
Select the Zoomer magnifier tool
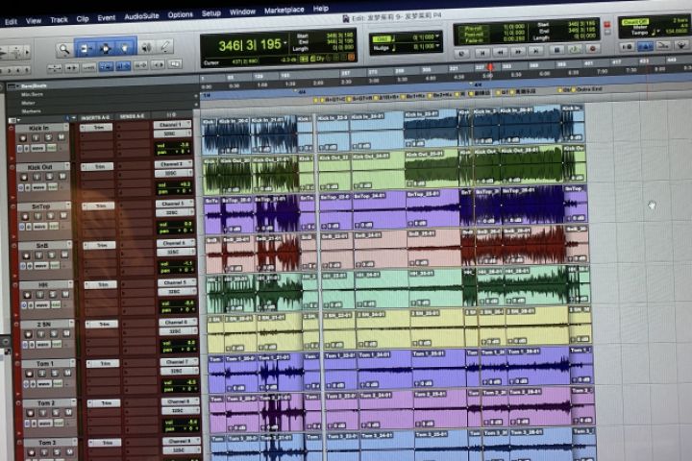pyautogui.click(x=64, y=49)
